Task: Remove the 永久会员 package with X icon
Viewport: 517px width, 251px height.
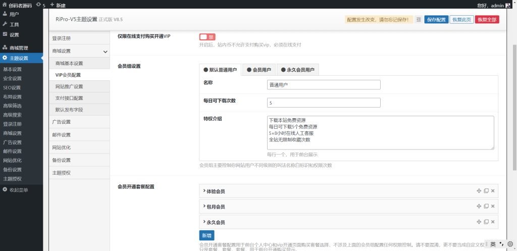Action: (x=493, y=222)
